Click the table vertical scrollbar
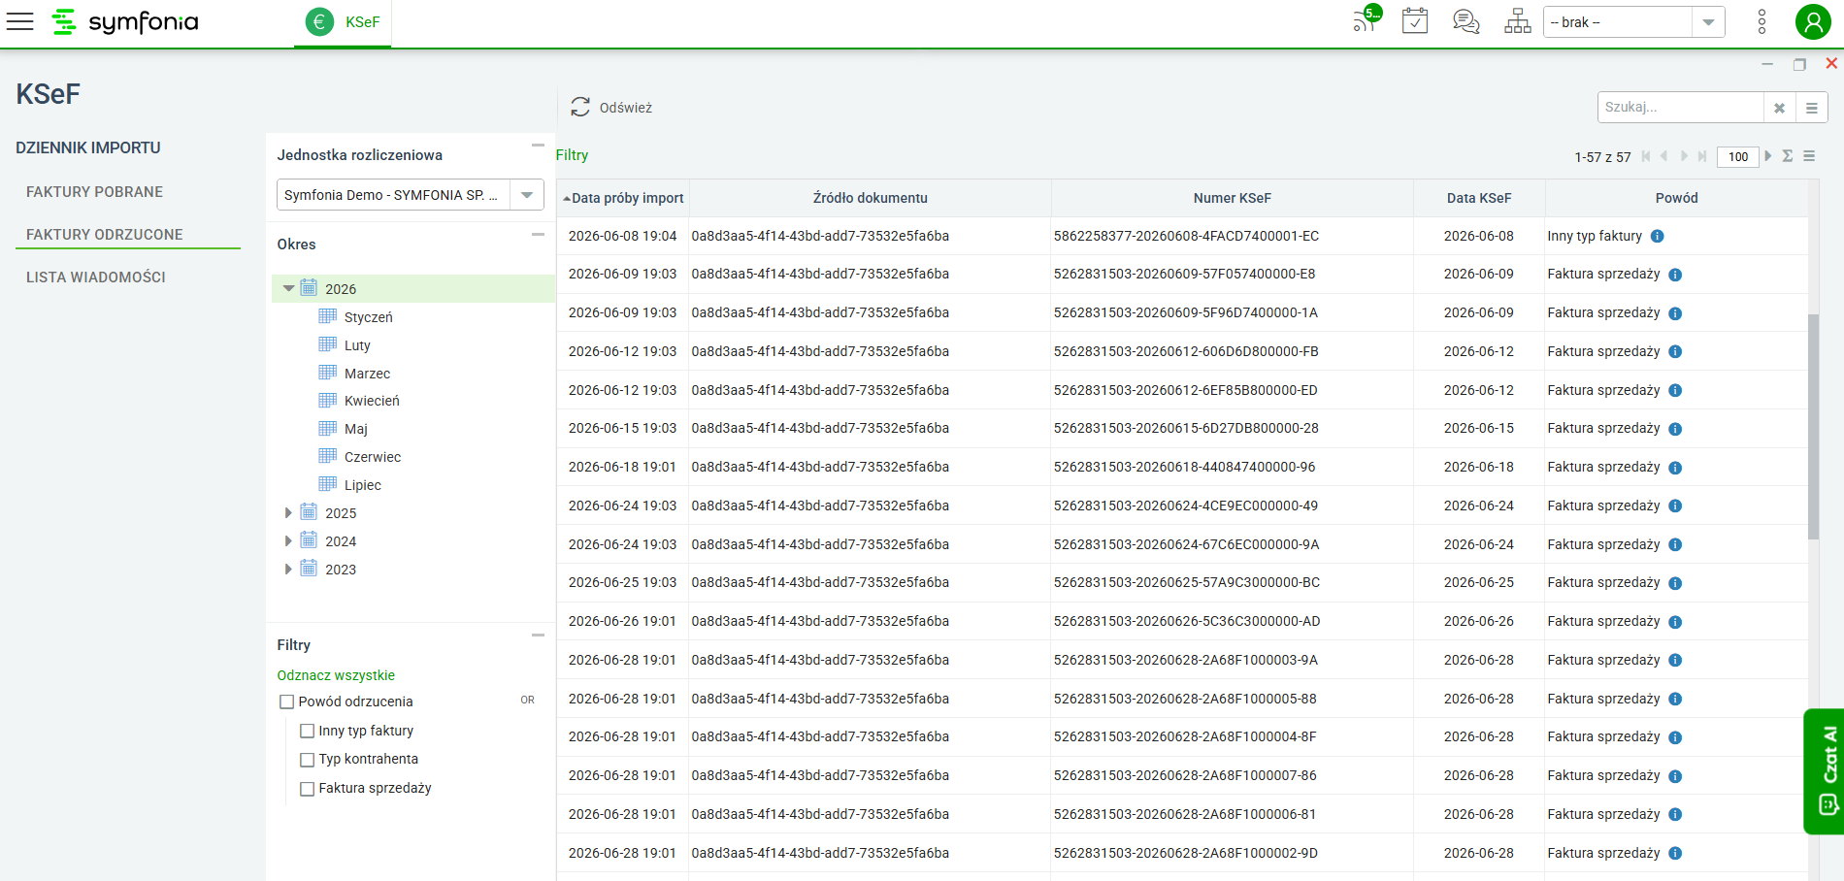The width and height of the screenshot is (1844, 881). tap(1813, 427)
